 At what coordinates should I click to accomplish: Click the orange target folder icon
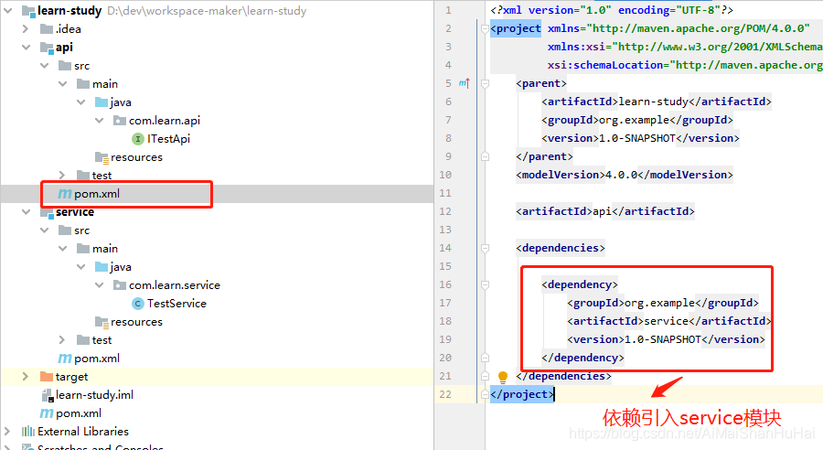(x=47, y=377)
